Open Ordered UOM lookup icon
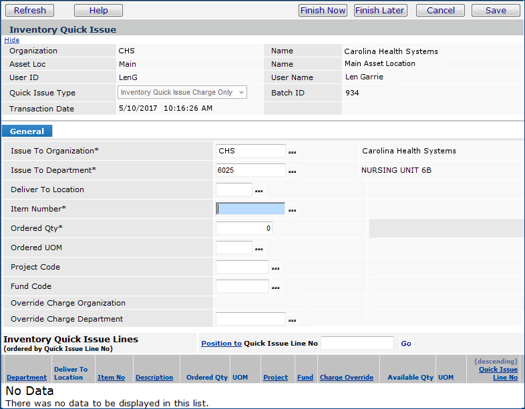 click(259, 249)
